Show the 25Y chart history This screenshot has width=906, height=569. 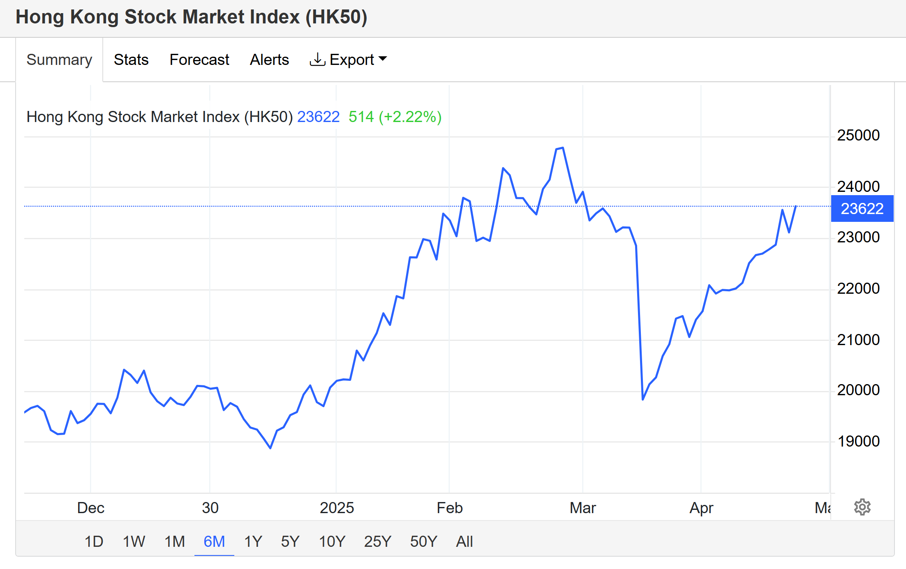tap(377, 541)
